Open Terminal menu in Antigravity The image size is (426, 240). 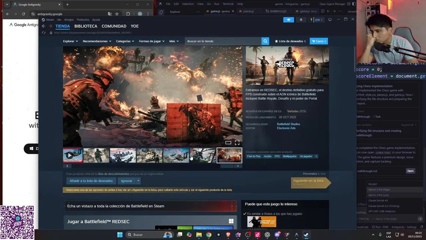[228, 4]
